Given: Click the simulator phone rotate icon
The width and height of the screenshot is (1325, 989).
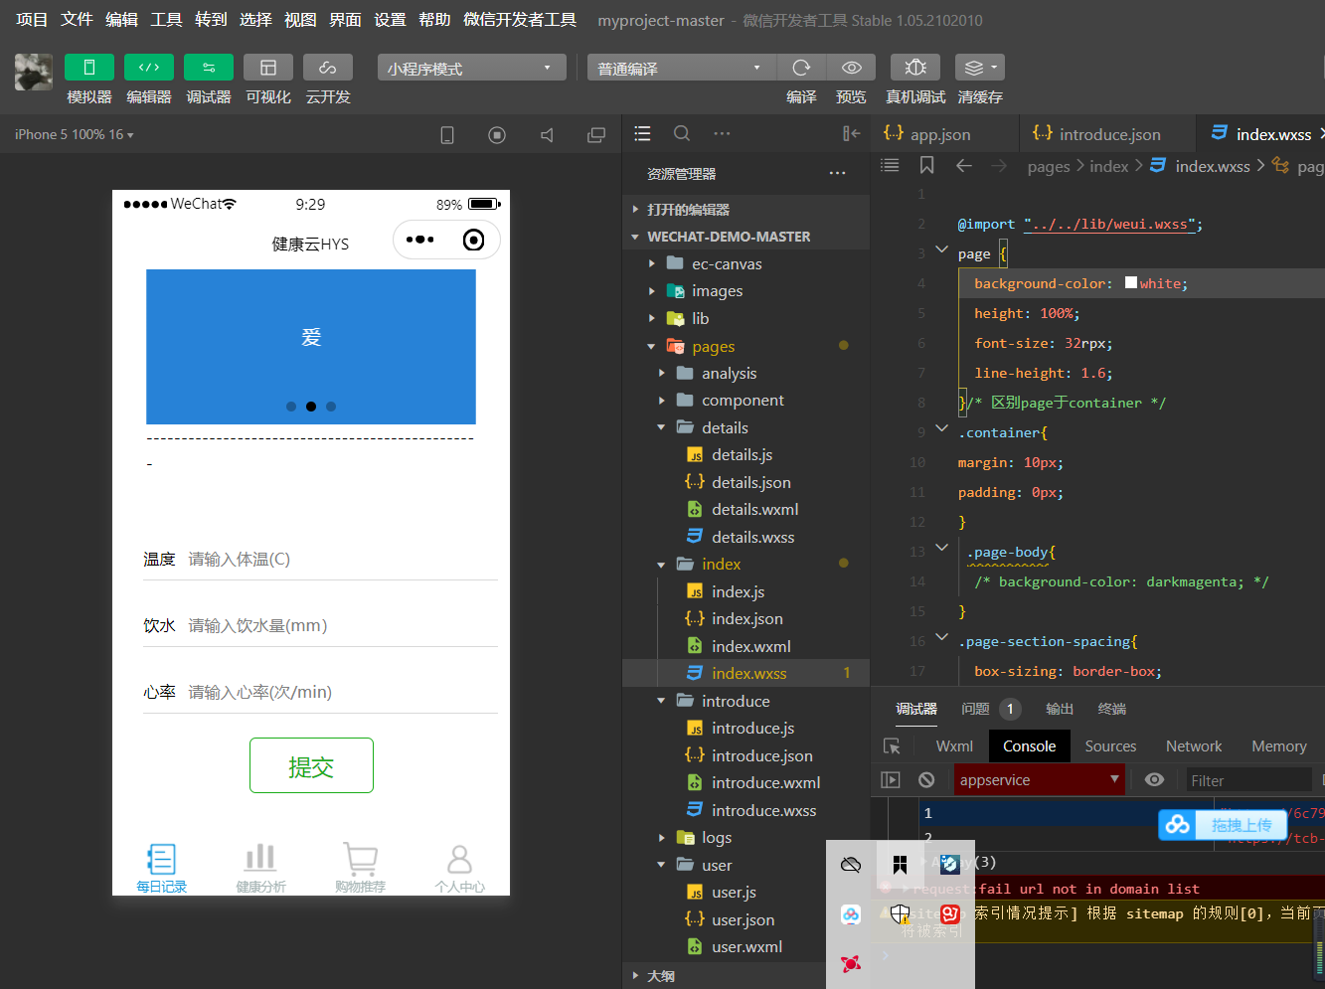Looking at the screenshot, I should pos(447,135).
